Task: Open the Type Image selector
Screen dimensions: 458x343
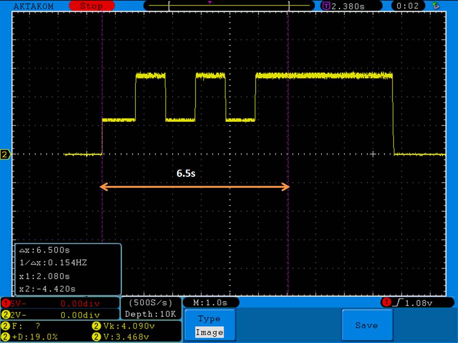Action: click(209, 325)
